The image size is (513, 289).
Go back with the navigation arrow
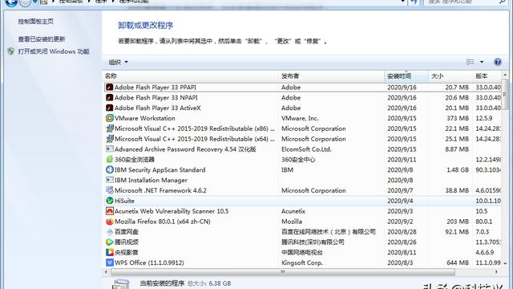click(11, 2)
